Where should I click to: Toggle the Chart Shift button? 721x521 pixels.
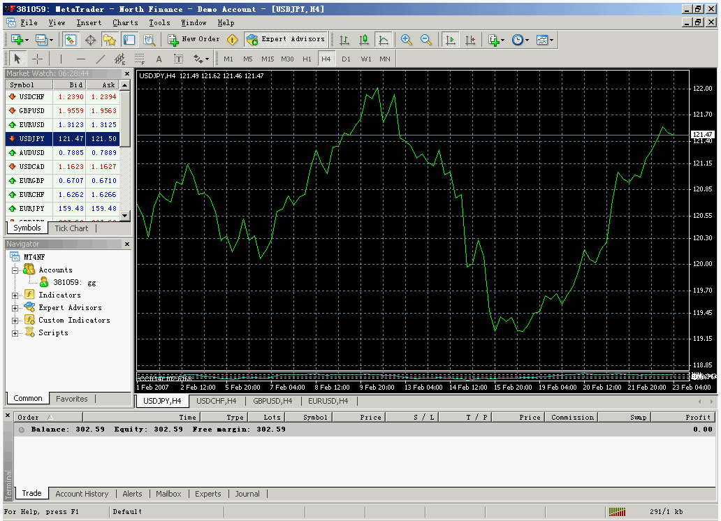[x=470, y=40]
